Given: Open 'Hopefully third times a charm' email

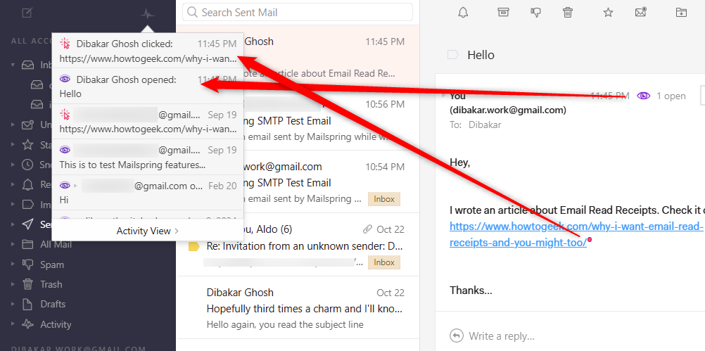Looking at the screenshot, I should tap(298, 308).
